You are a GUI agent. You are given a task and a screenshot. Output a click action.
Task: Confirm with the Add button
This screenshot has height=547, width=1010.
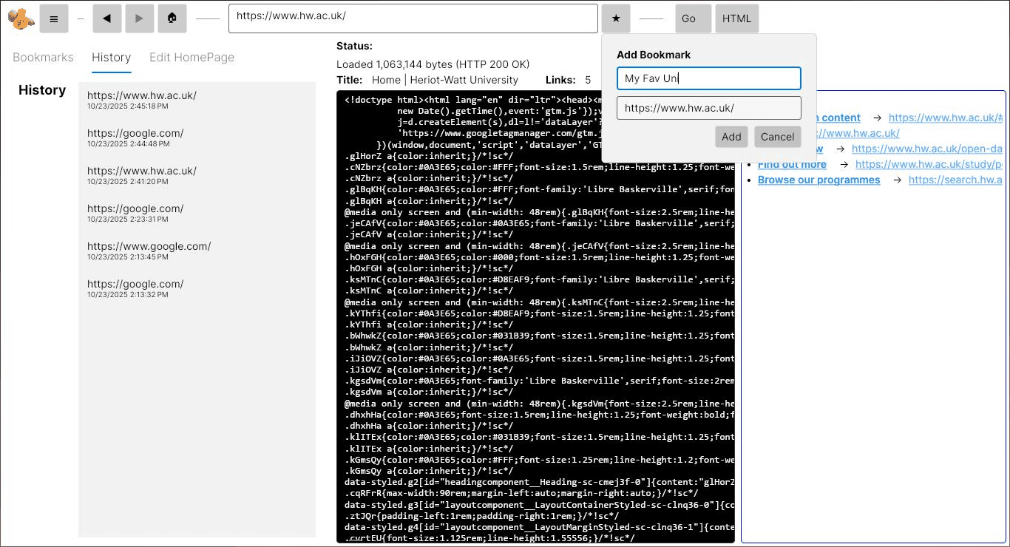[731, 137]
